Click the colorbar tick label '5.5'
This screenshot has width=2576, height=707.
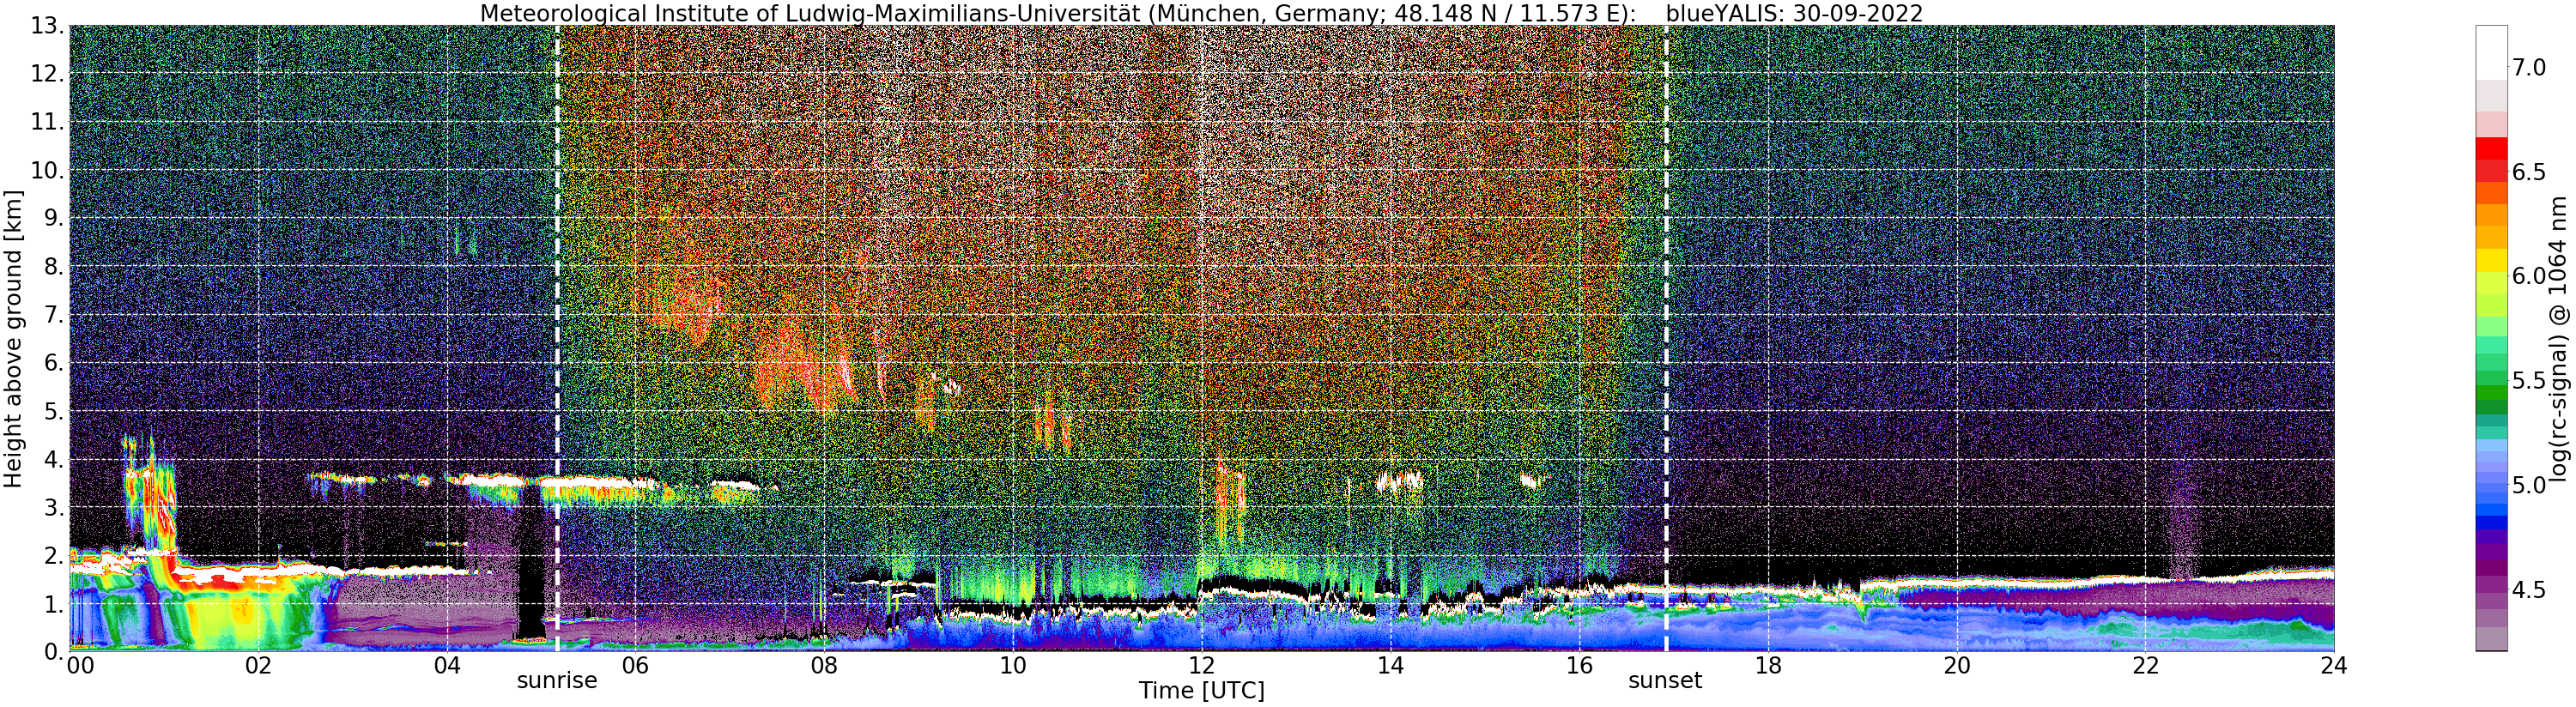coord(2529,381)
